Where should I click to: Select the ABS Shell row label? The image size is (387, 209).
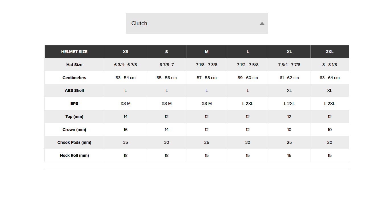[74, 90]
